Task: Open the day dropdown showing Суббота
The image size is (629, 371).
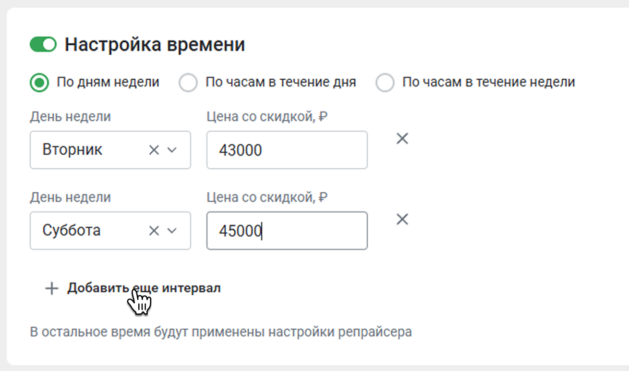Action: tap(110, 231)
